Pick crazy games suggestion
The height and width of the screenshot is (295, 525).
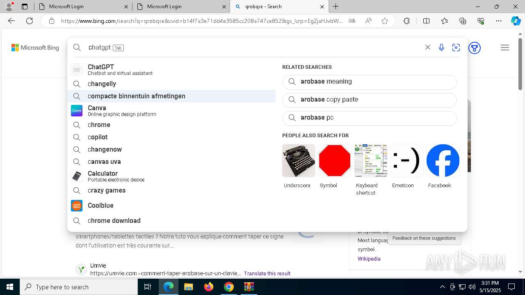point(171,190)
